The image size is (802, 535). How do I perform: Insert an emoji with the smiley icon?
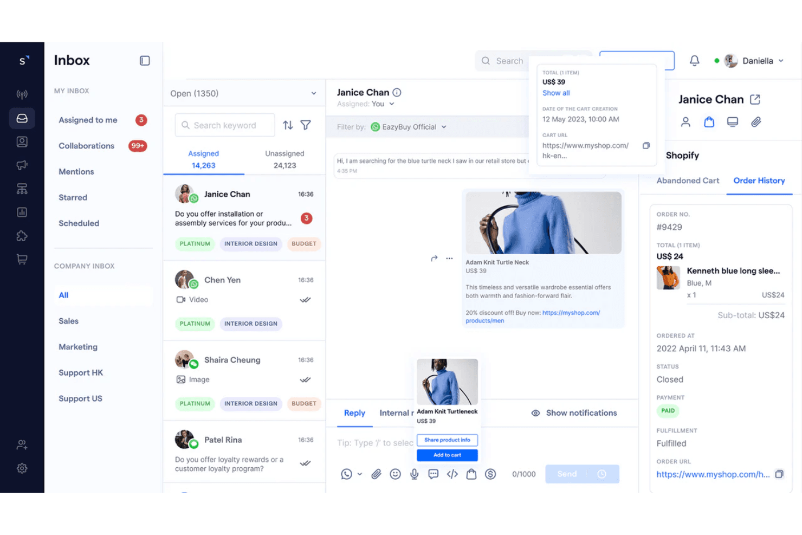[396, 474]
